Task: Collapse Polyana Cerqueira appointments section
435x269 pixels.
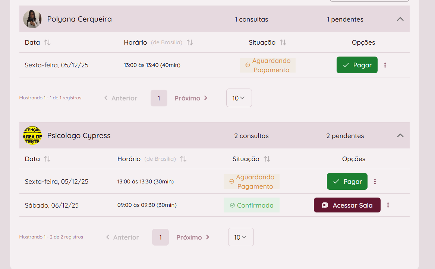Action: coord(400,19)
